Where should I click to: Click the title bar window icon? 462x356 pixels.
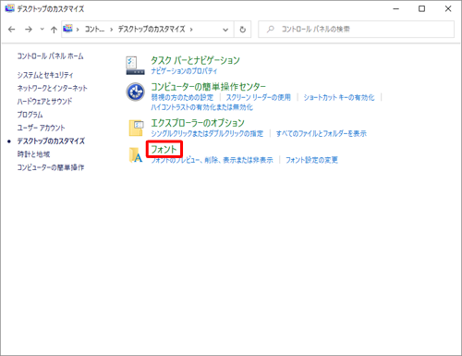[x=9, y=8]
